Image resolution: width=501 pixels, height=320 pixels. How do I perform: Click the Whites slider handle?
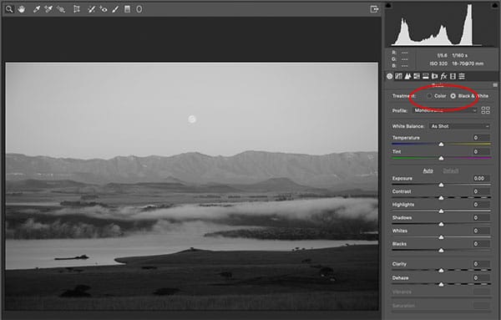coord(441,237)
